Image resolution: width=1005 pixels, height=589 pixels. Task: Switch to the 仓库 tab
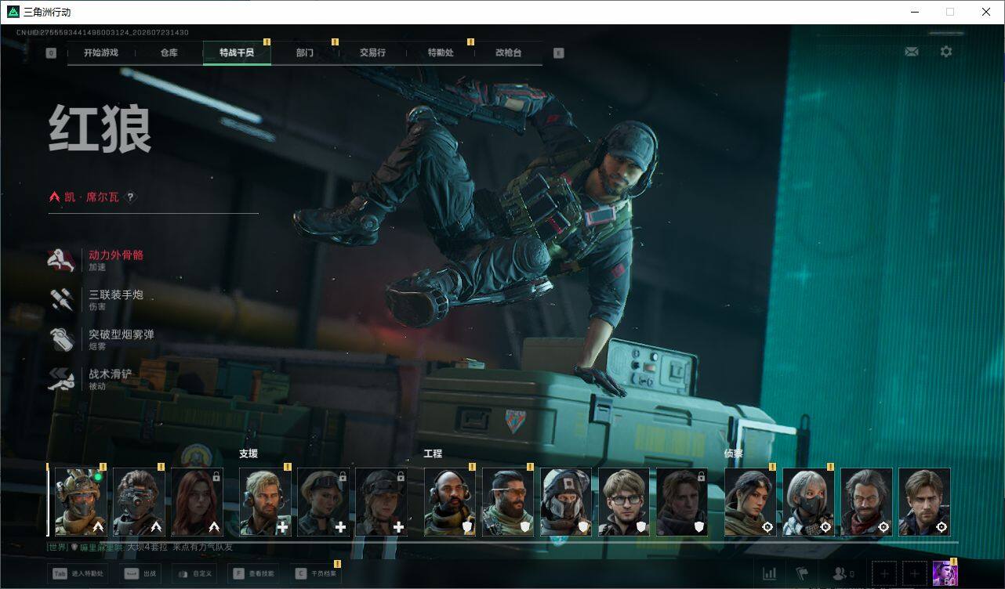pos(169,53)
